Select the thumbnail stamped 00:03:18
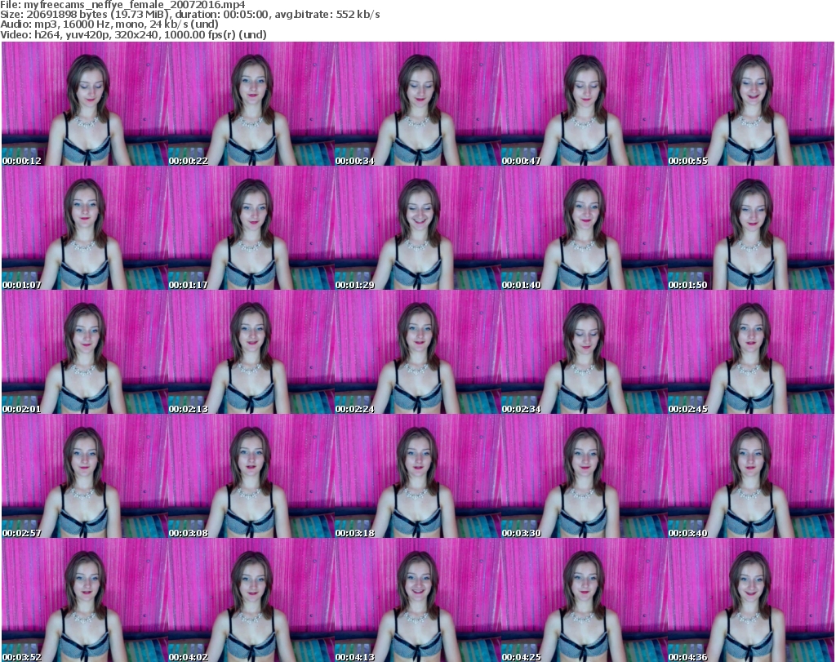Viewport: 836px width, 662px height. coord(417,477)
